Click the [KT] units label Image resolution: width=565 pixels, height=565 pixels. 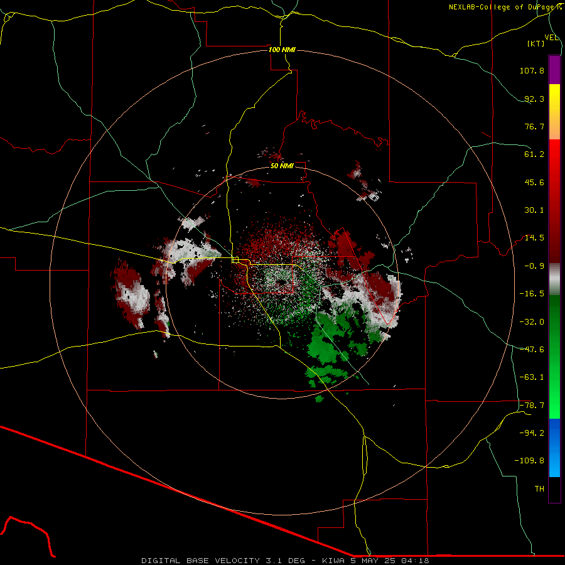pyautogui.click(x=536, y=43)
